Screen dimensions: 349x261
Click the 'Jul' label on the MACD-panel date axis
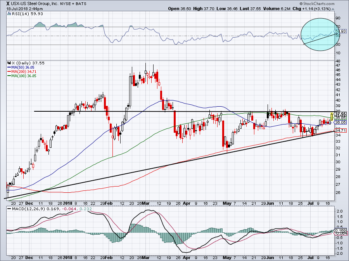(x=310, y=258)
